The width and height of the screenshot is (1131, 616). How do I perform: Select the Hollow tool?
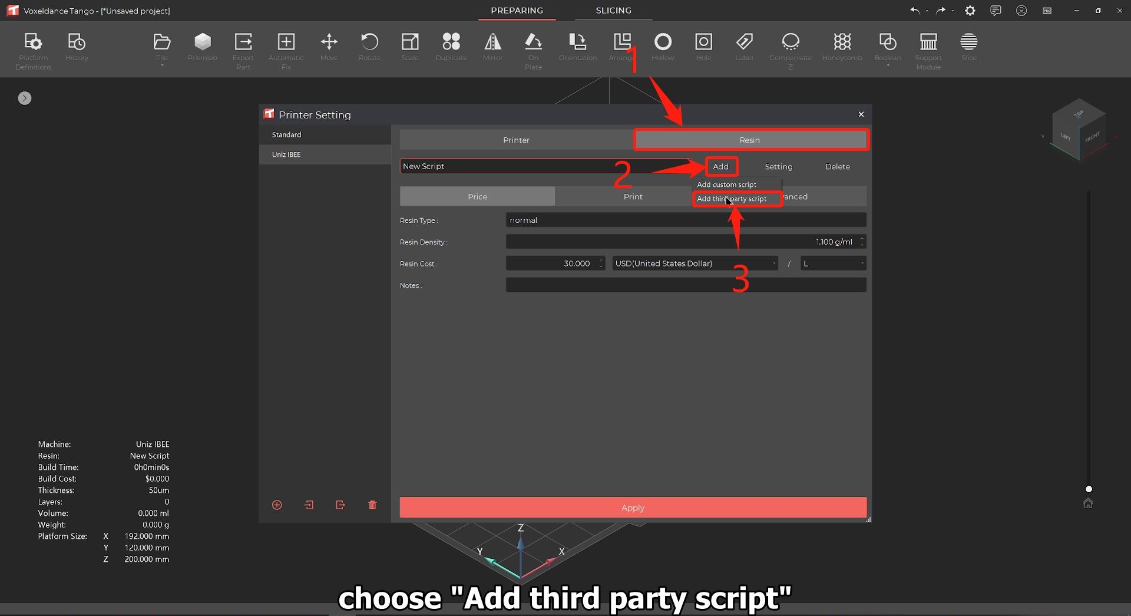tap(663, 47)
